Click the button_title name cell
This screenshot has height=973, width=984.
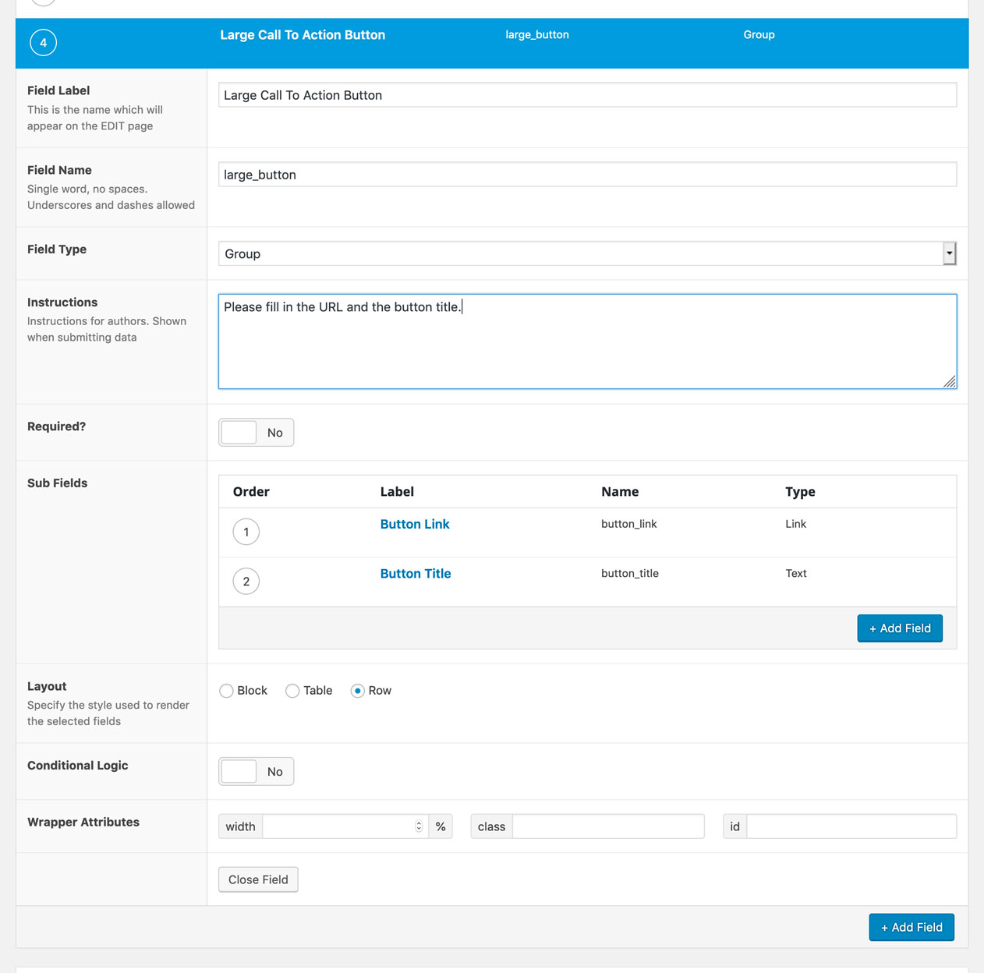[x=630, y=573]
